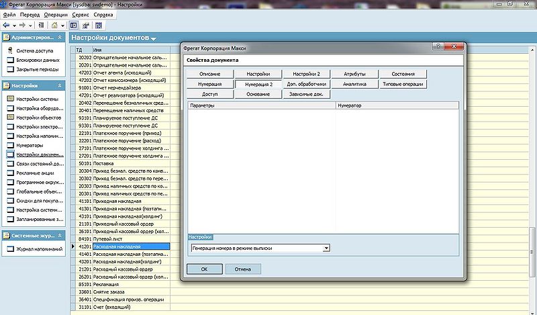Switch to the Доступ tab

click(210, 94)
